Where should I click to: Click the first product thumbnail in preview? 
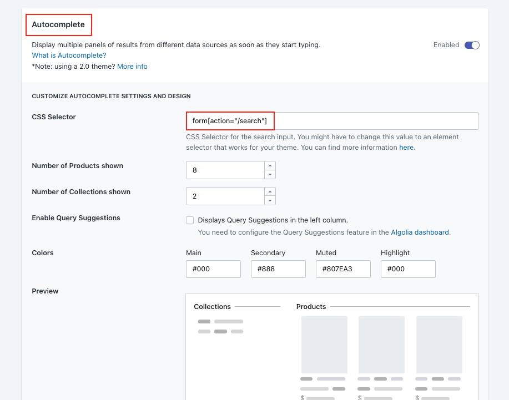click(x=324, y=345)
